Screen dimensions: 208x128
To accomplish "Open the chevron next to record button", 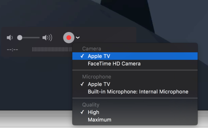I will tap(78, 38).
